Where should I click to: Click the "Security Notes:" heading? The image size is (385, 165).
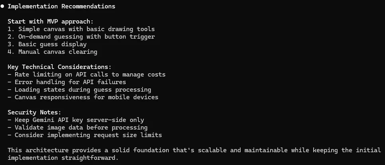click(x=34, y=112)
